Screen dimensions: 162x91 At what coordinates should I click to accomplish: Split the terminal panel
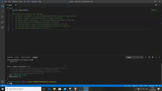click(x=149, y=57)
